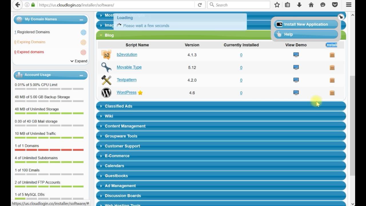View demo monitor icon for WordPress

[296, 92]
